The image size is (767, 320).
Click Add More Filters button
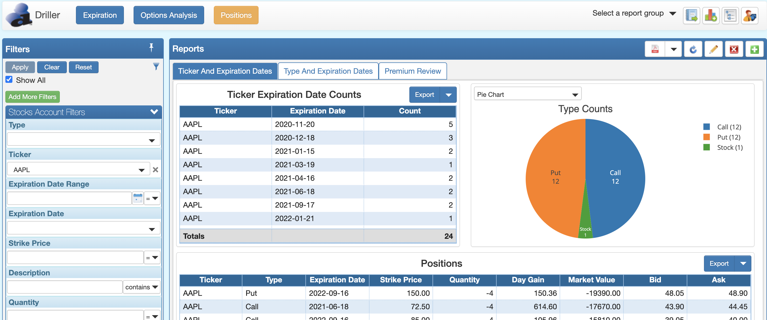[x=33, y=97]
